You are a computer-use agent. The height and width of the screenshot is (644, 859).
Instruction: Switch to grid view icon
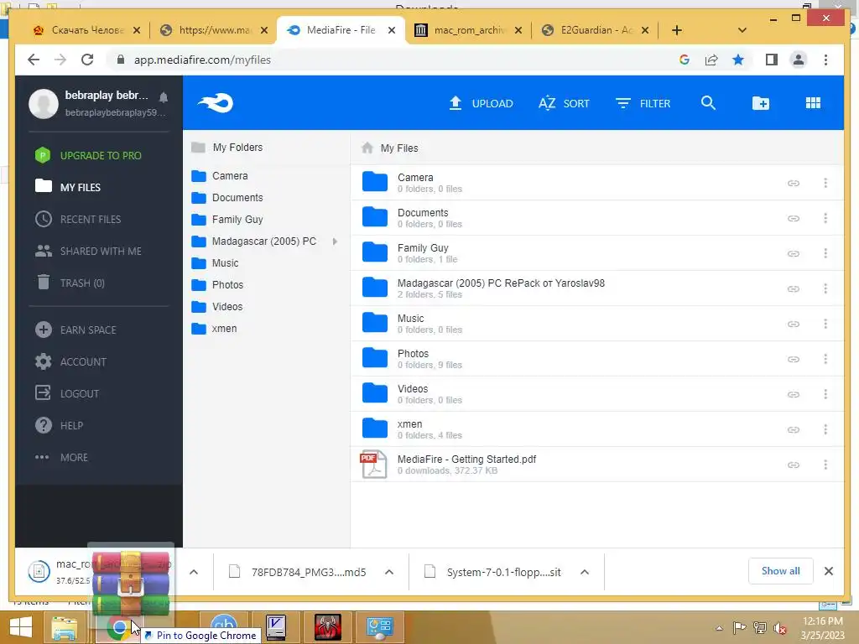pyautogui.click(x=813, y=103)
